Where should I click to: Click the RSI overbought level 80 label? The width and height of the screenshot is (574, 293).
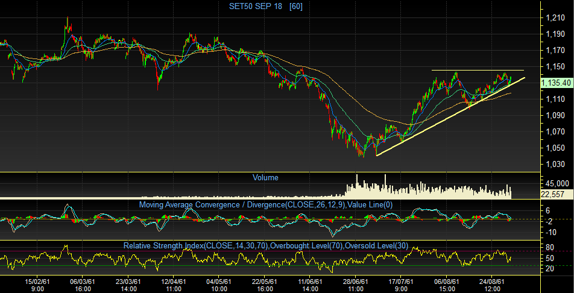[550, 247]
